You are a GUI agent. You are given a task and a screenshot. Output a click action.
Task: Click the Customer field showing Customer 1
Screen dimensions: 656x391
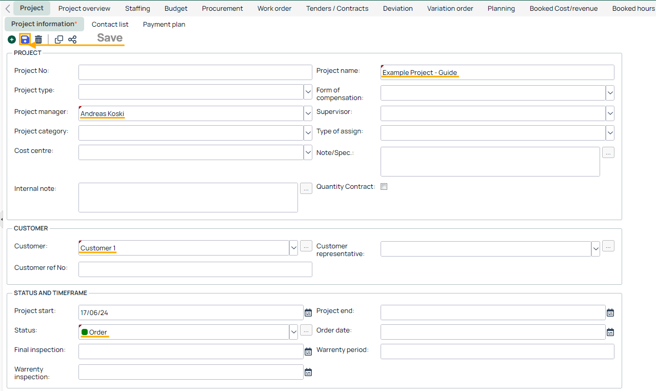coord(184,248)
